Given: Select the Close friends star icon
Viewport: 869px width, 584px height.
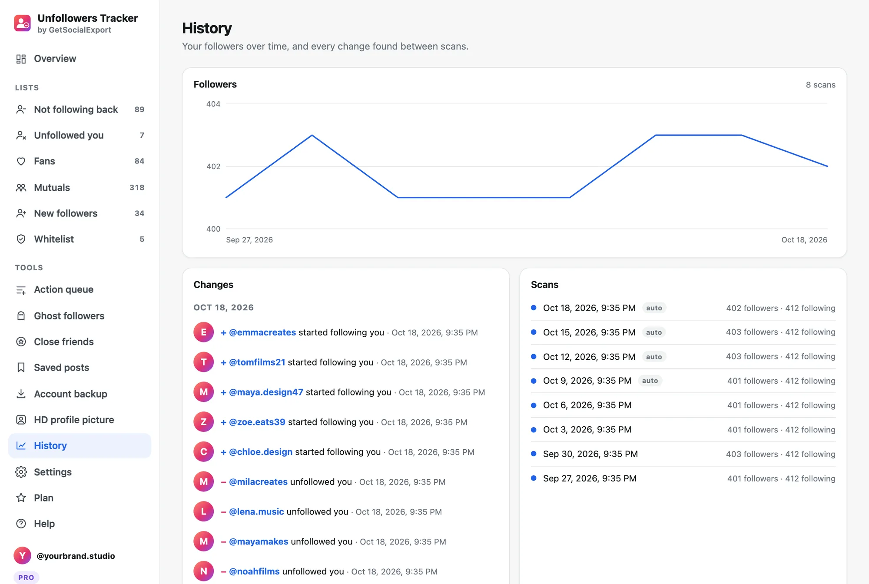Looking at the screenshot, I should click(21, 342).
